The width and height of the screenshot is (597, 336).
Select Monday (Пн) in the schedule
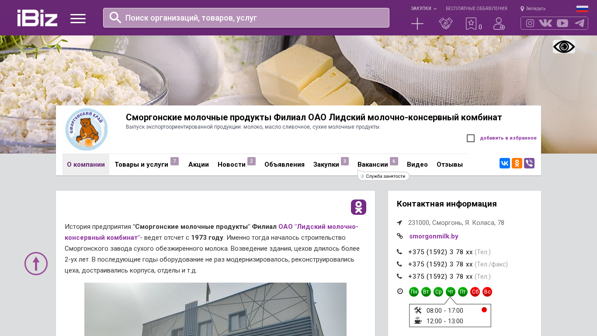tap(414, 292)
